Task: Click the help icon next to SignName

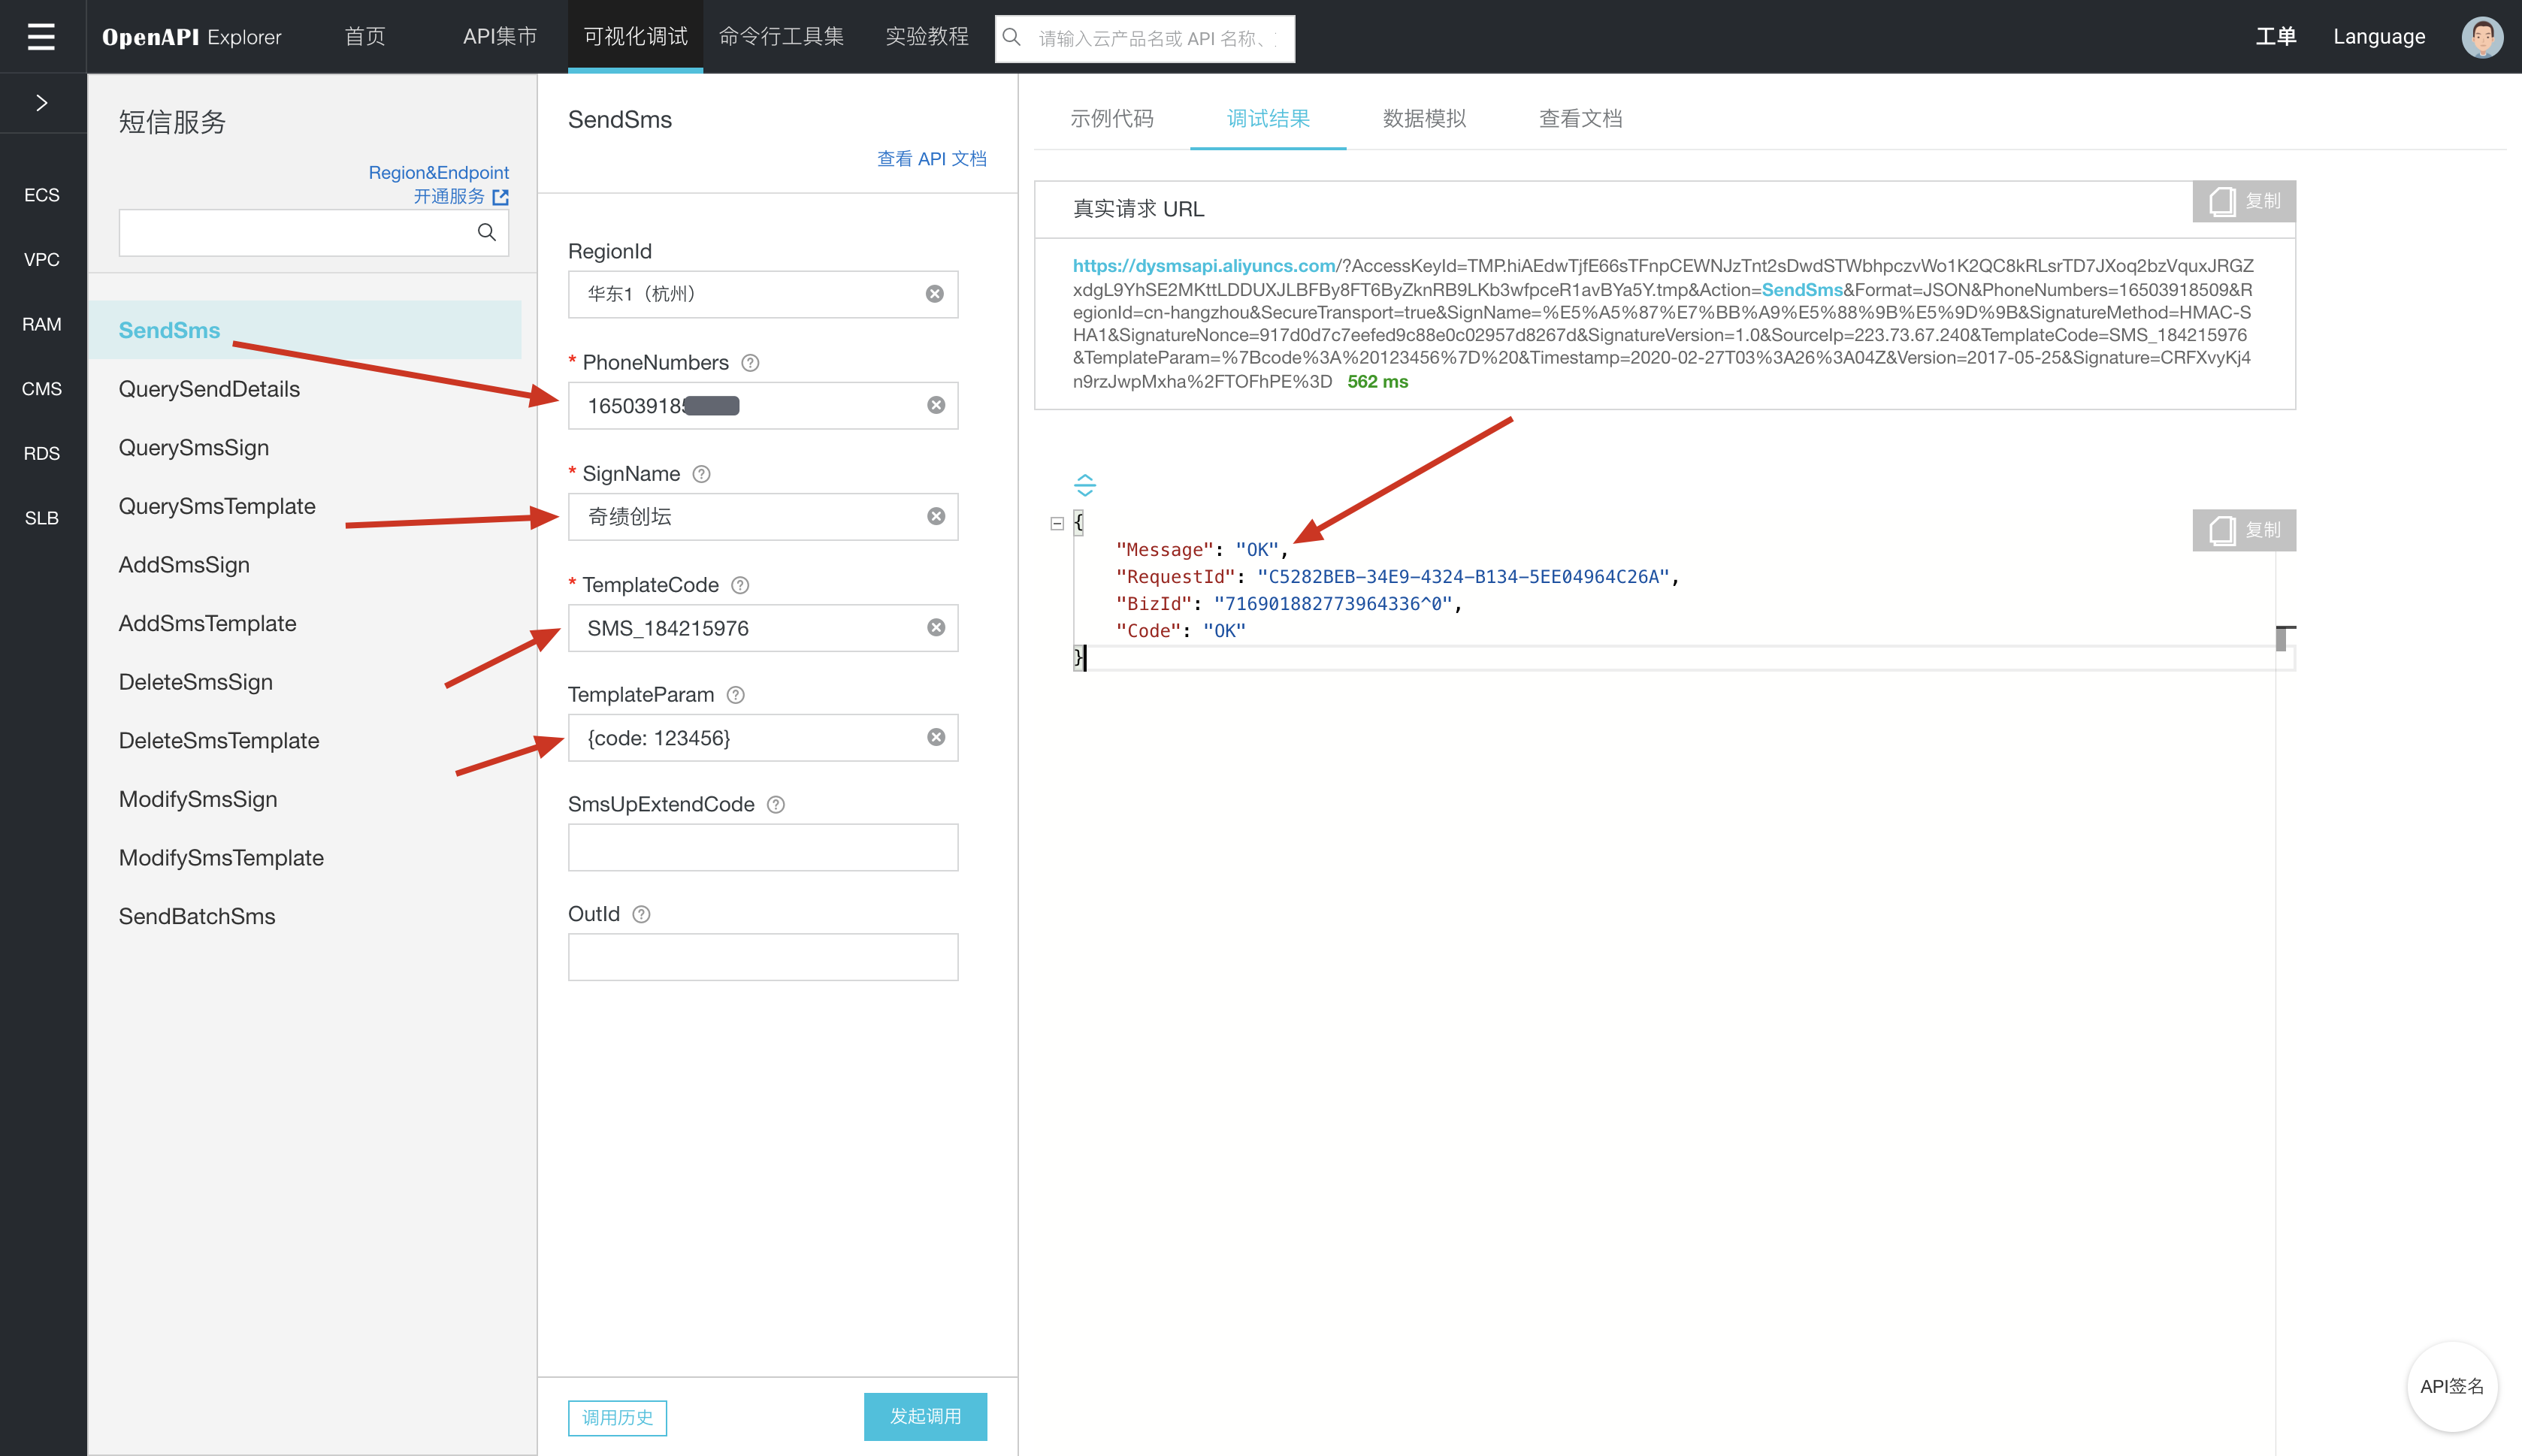Action: tap(702, 474)
